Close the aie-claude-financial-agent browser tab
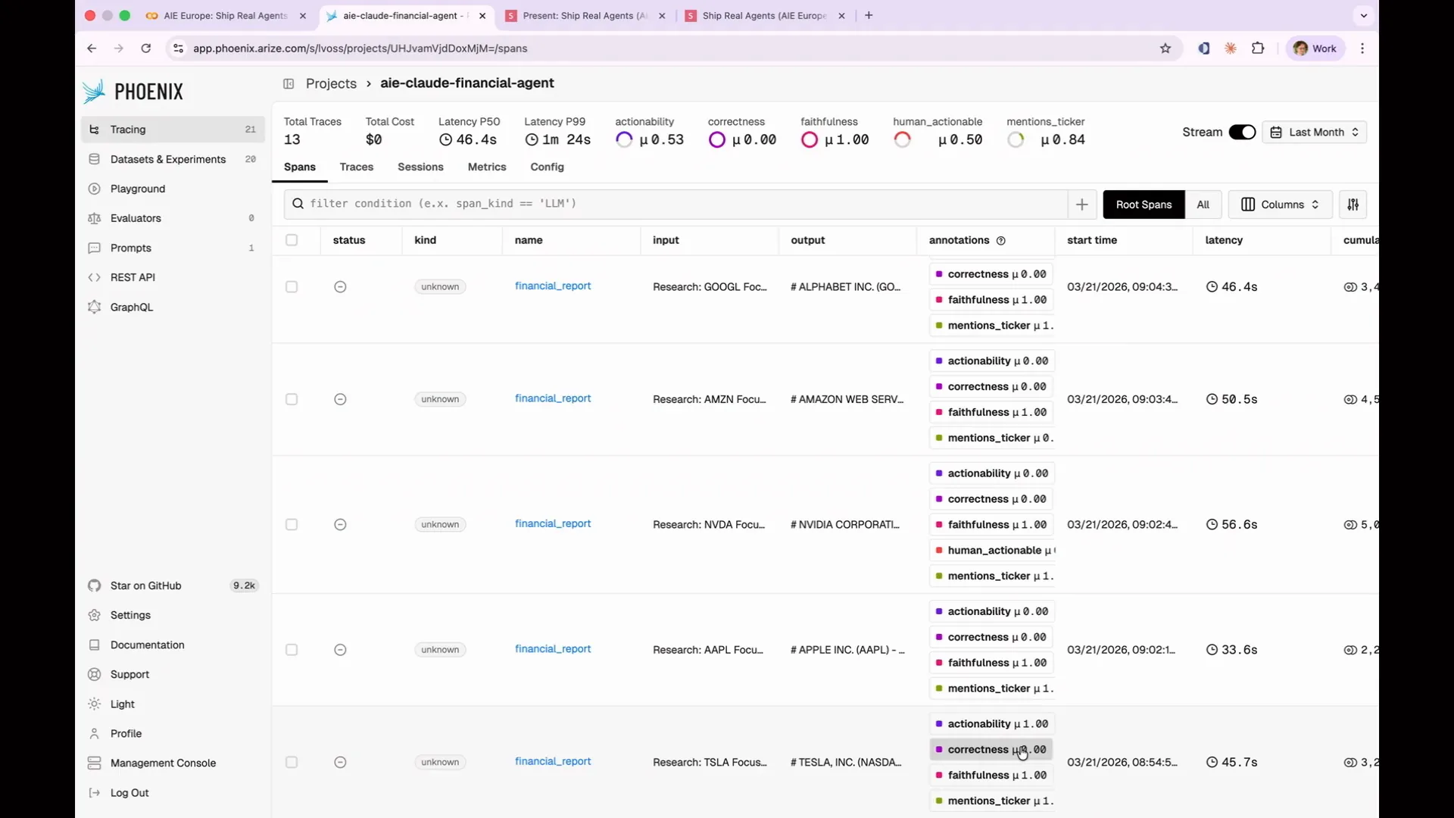1454x818 pixels. point(482,16)
